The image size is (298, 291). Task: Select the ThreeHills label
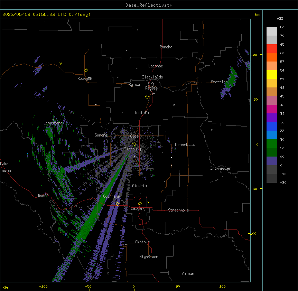[185, 144]
